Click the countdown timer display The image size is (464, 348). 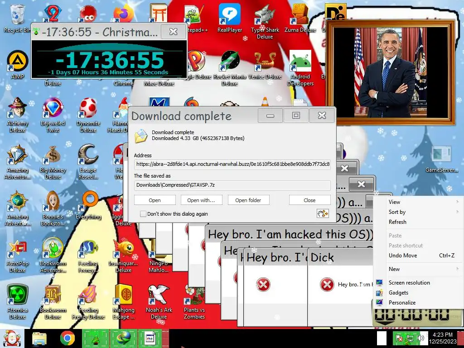(110, 59)
